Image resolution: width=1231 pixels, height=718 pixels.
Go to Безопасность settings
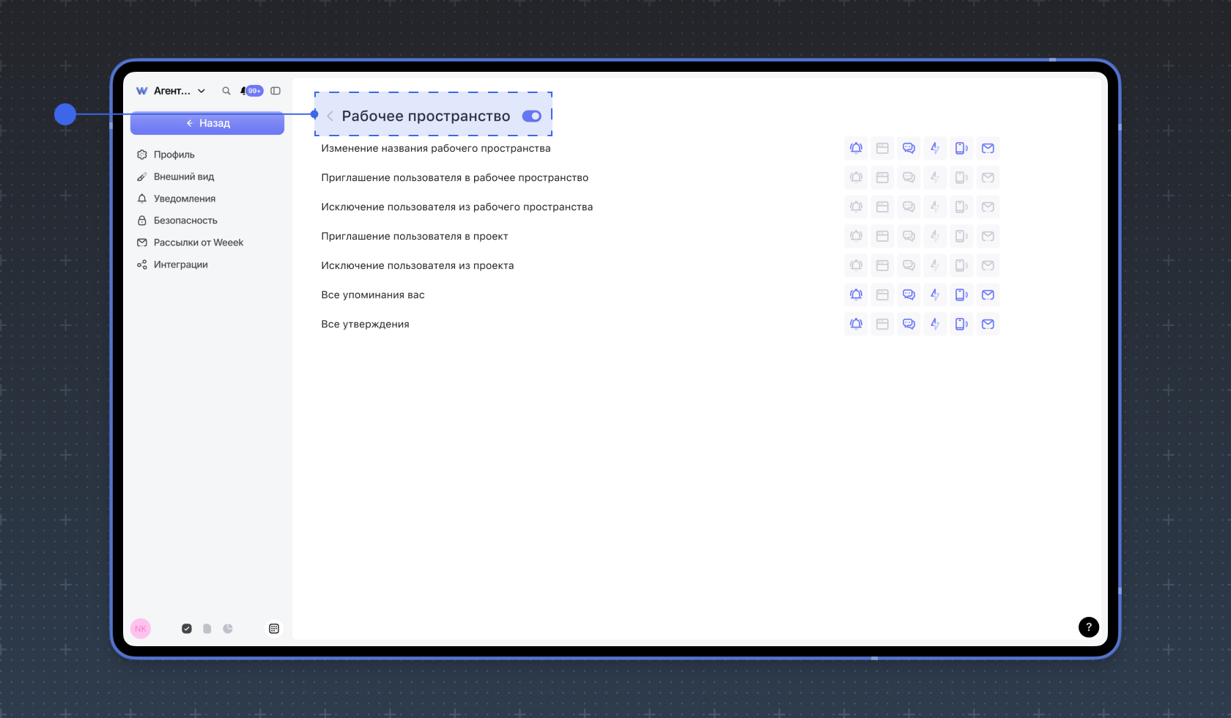[x=185, y=221]
